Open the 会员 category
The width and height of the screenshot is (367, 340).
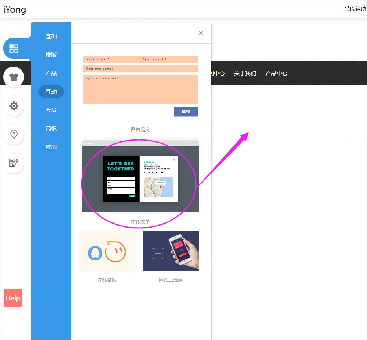pyautogui.click(x=51, y=110)
